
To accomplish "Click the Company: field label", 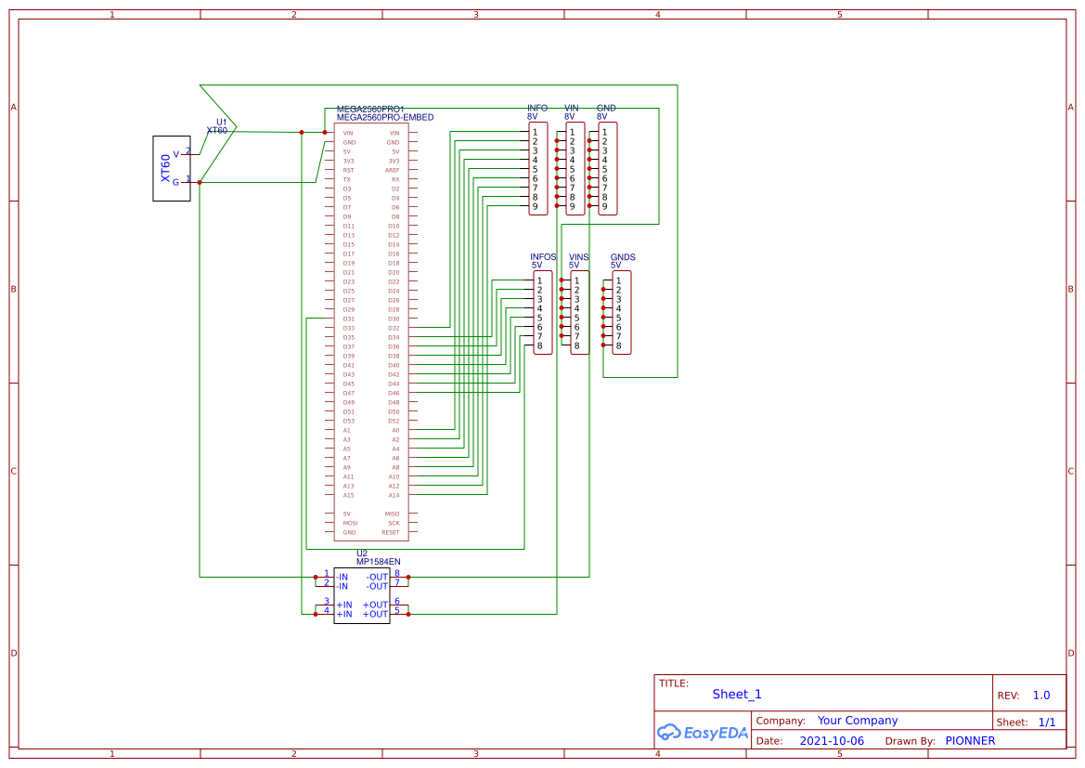I will pos(781,721).
